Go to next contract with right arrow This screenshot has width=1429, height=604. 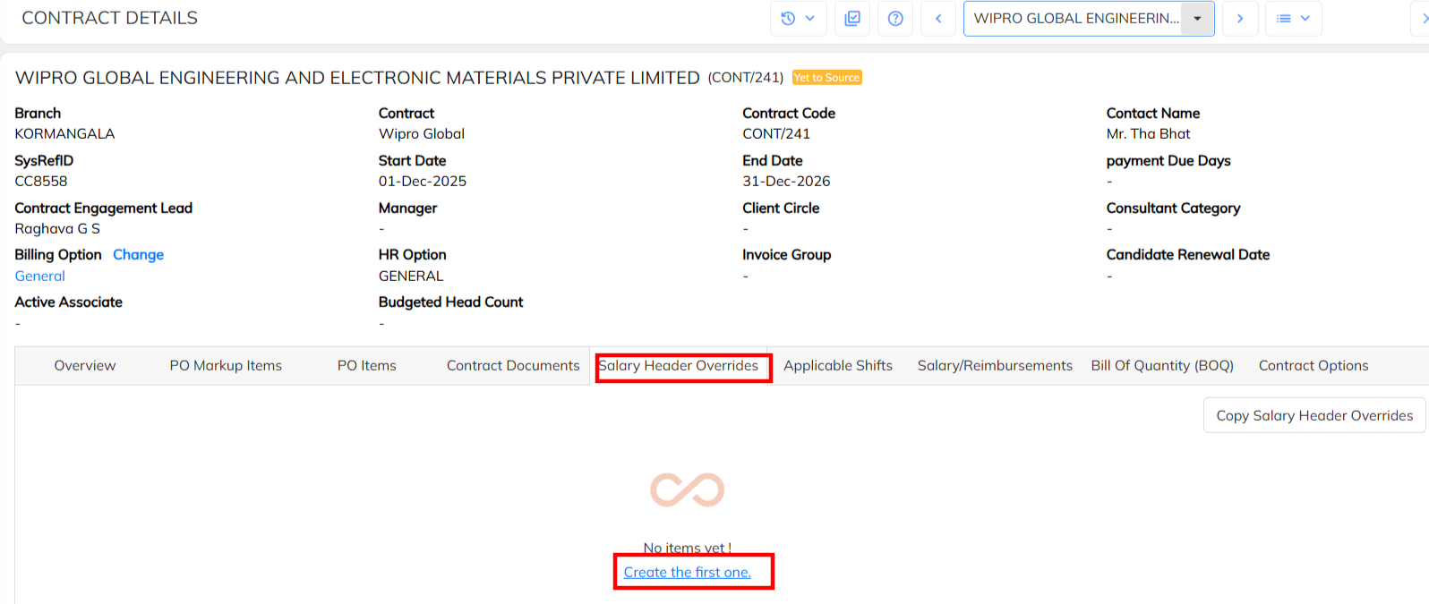point(1240,19)
